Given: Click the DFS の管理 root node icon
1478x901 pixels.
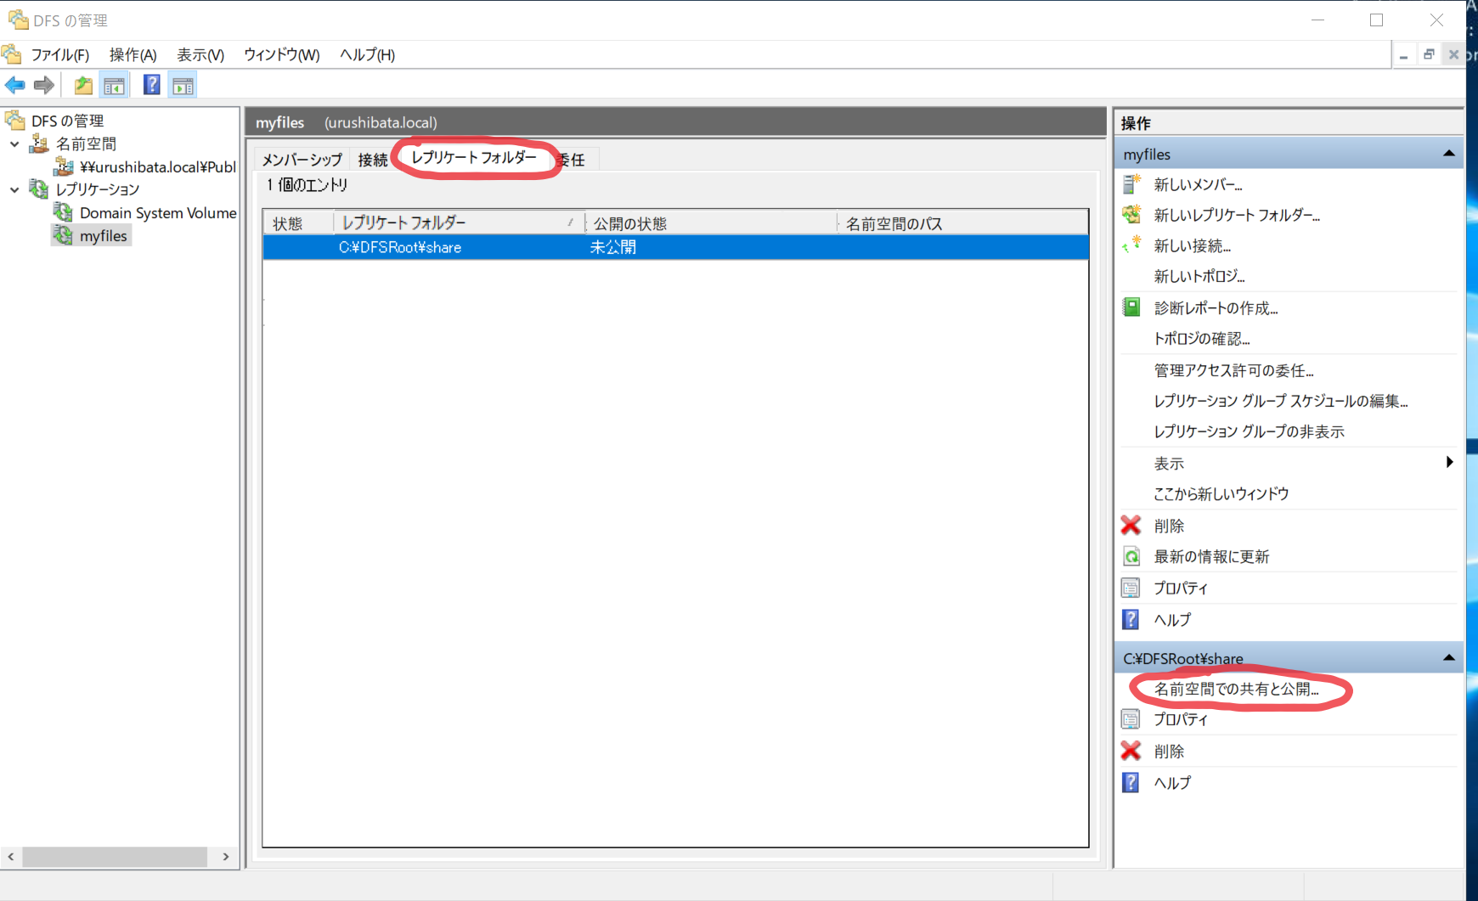Looking at the screenshot, I should pyautogui.click(x=15, y=121).
